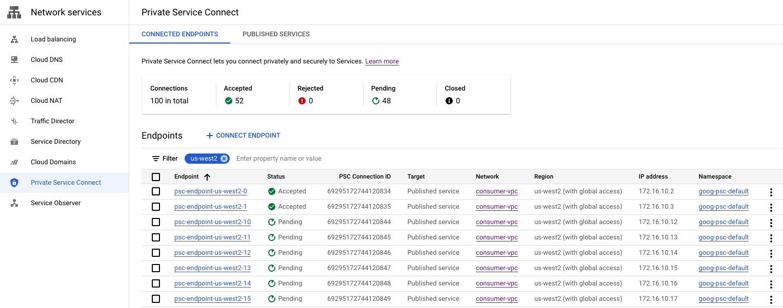
Task: Click the Traffic Director sidebar icon
Action: 14,121
